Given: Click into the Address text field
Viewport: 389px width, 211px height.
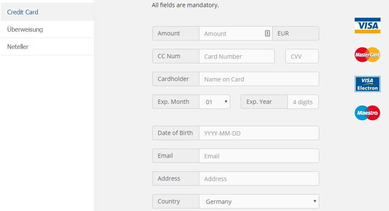Looking at the screenshot, I should [259, 179].
